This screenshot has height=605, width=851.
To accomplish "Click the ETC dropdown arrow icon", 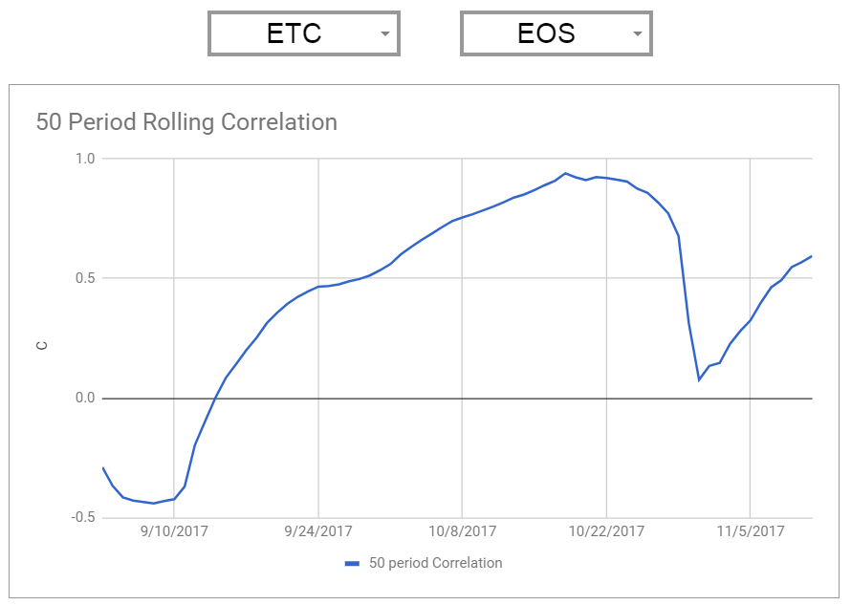I will 384,33.
